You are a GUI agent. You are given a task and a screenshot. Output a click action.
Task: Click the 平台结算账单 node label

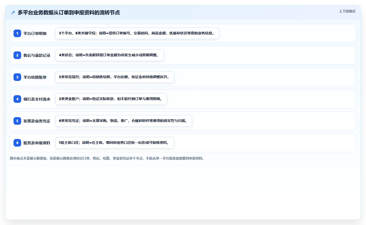click(x=35, y=77)
